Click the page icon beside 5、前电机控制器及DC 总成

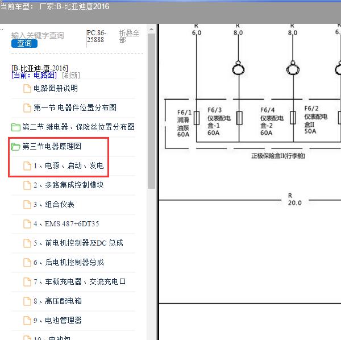click(27, 243)
